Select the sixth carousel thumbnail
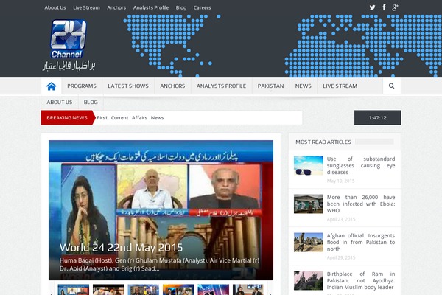Image resolution: width=442 pixels, height=295 pixels. pyautogui.click(x=248, y=290)
